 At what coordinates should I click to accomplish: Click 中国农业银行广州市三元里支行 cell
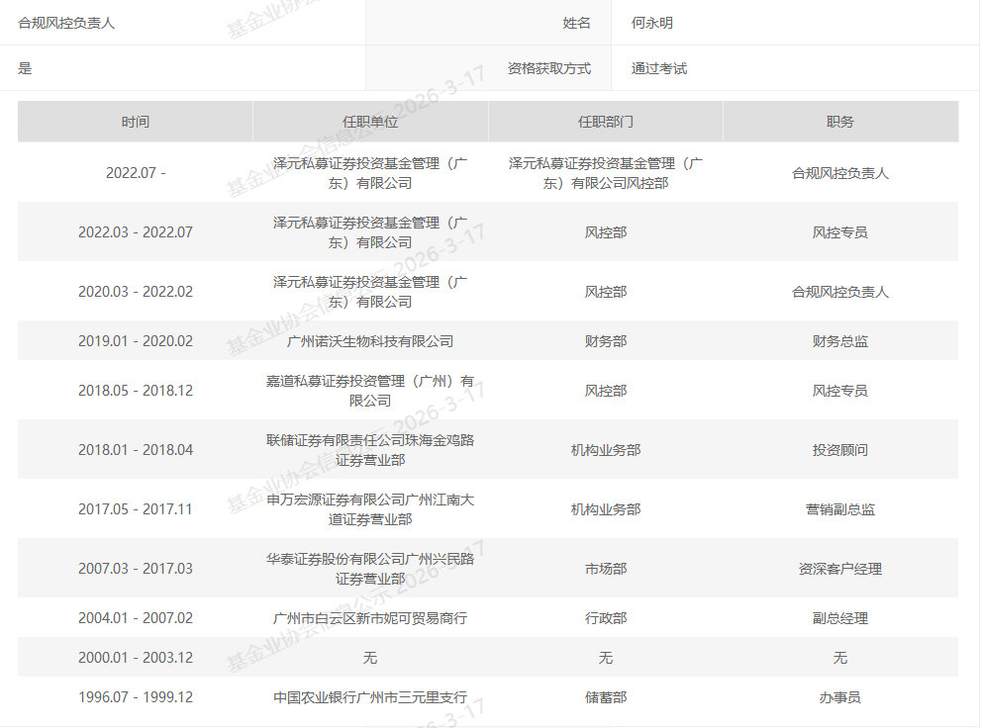coord(370,697)
